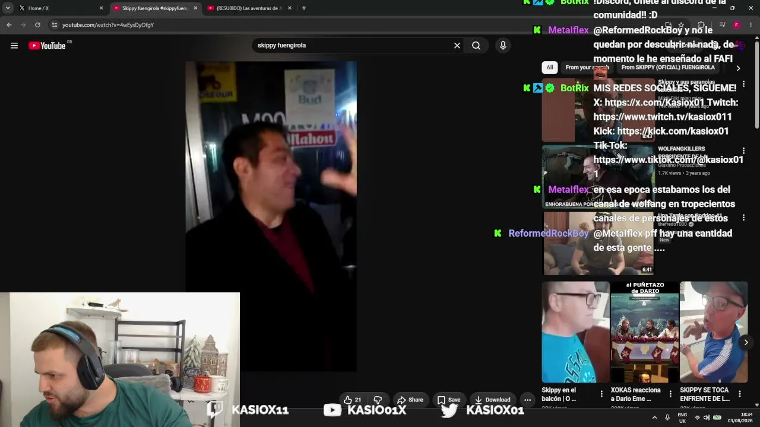Viewport: 760px width, 427px height.
Task: Close the '(RESUBIDO) Las aventuras' tab
Action: (x=290, y=8)
